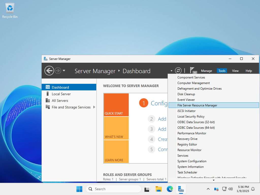
Task: Open ODBC Data Sources (64-bit)
Action: (x=214, y=128)
